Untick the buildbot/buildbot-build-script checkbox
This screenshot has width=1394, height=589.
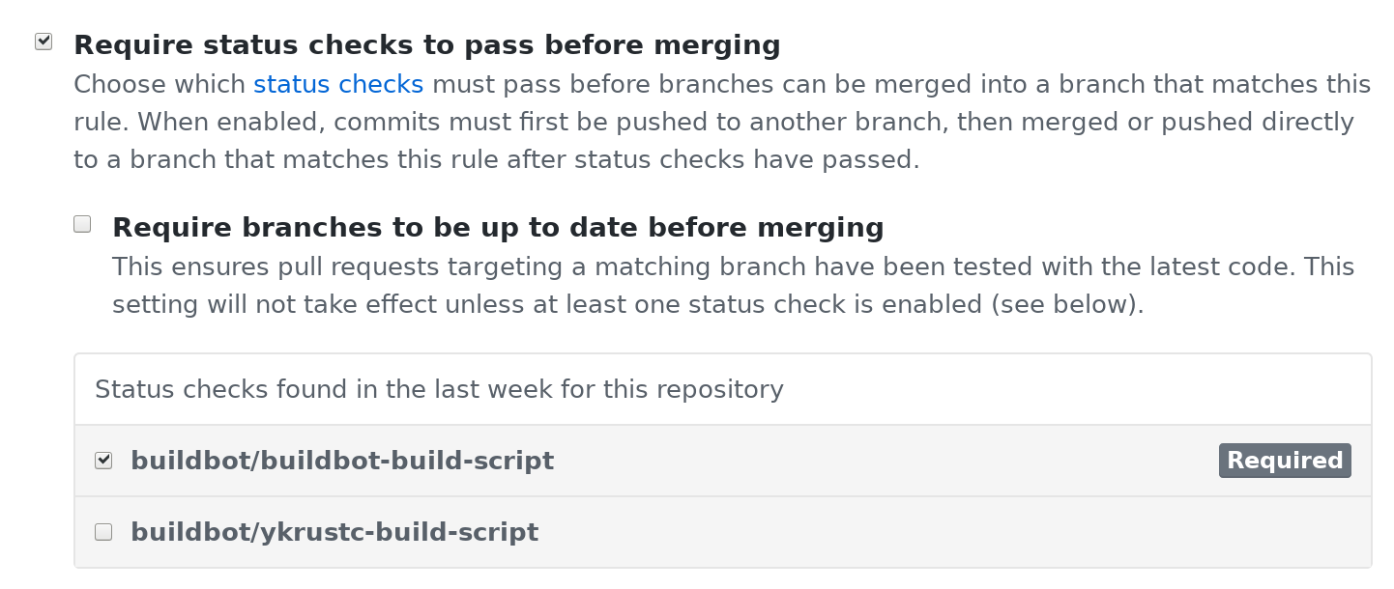[x=103, y=461]
